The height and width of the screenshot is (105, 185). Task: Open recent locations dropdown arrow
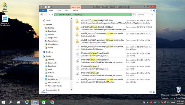point(49,15)
